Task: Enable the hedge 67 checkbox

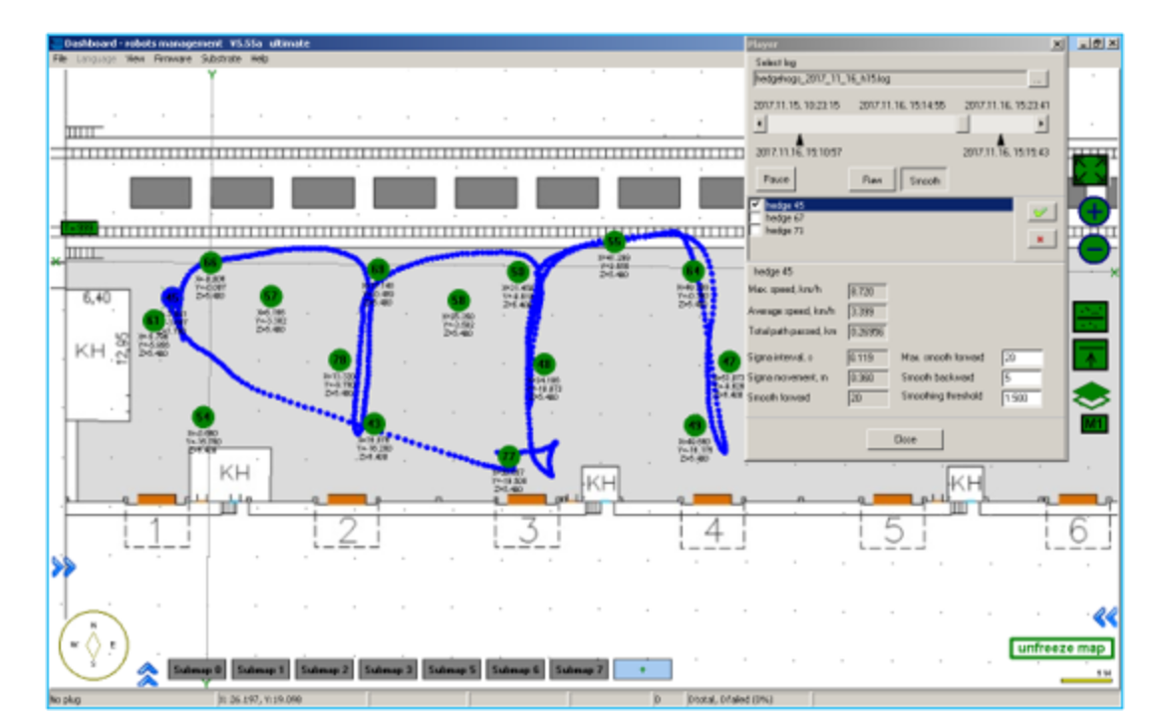Action: (x=756, y=217)
